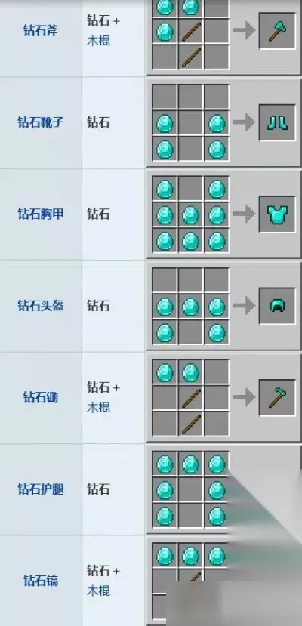Click the diamond axe result icon
The width and height of the screenshot is (302, 626).
point(277,31)
